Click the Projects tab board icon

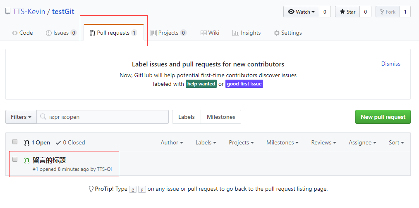(x=153, y=33)
